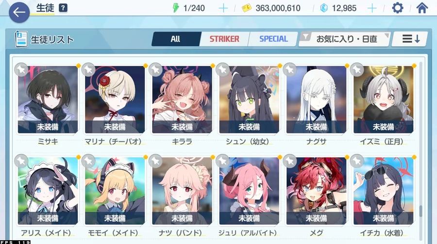437x244 pixels.
Task: Add energy with plus next to 1/240
Action: pyautogui.click(x=223, y=8)
